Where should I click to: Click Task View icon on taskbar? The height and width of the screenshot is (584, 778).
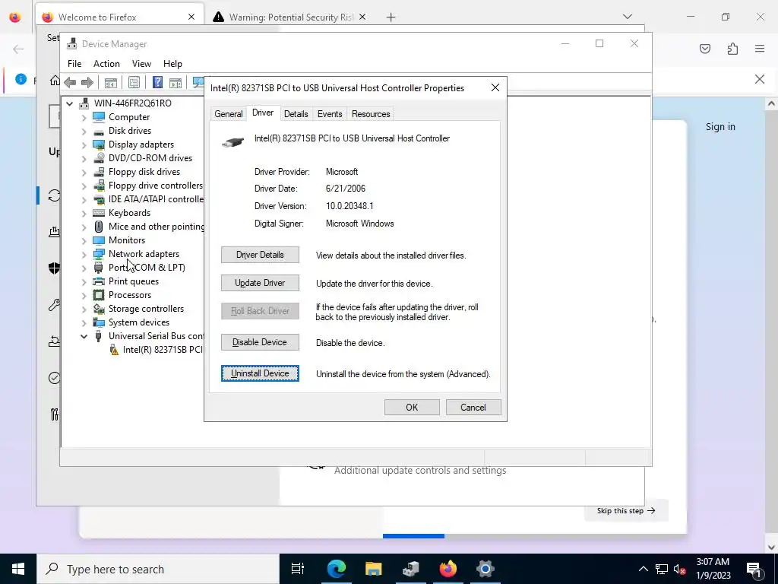[x=298, y=569]
